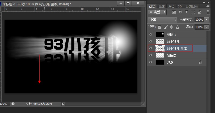
Task: Toggle visibility of the 背景 layer
Action: [x=151, y=62]
